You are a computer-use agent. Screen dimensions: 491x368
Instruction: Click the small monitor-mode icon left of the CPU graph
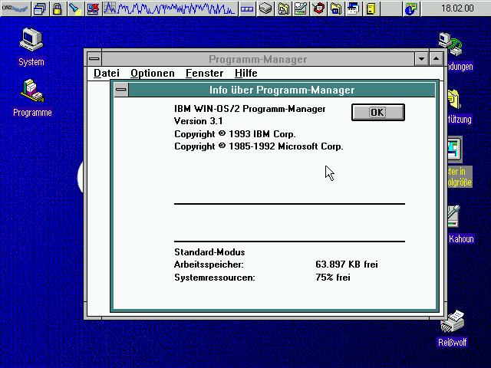110,8
